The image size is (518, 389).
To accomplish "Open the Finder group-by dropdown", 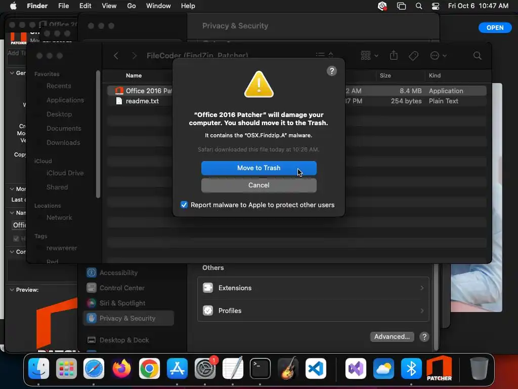I will tap(369, 56).
